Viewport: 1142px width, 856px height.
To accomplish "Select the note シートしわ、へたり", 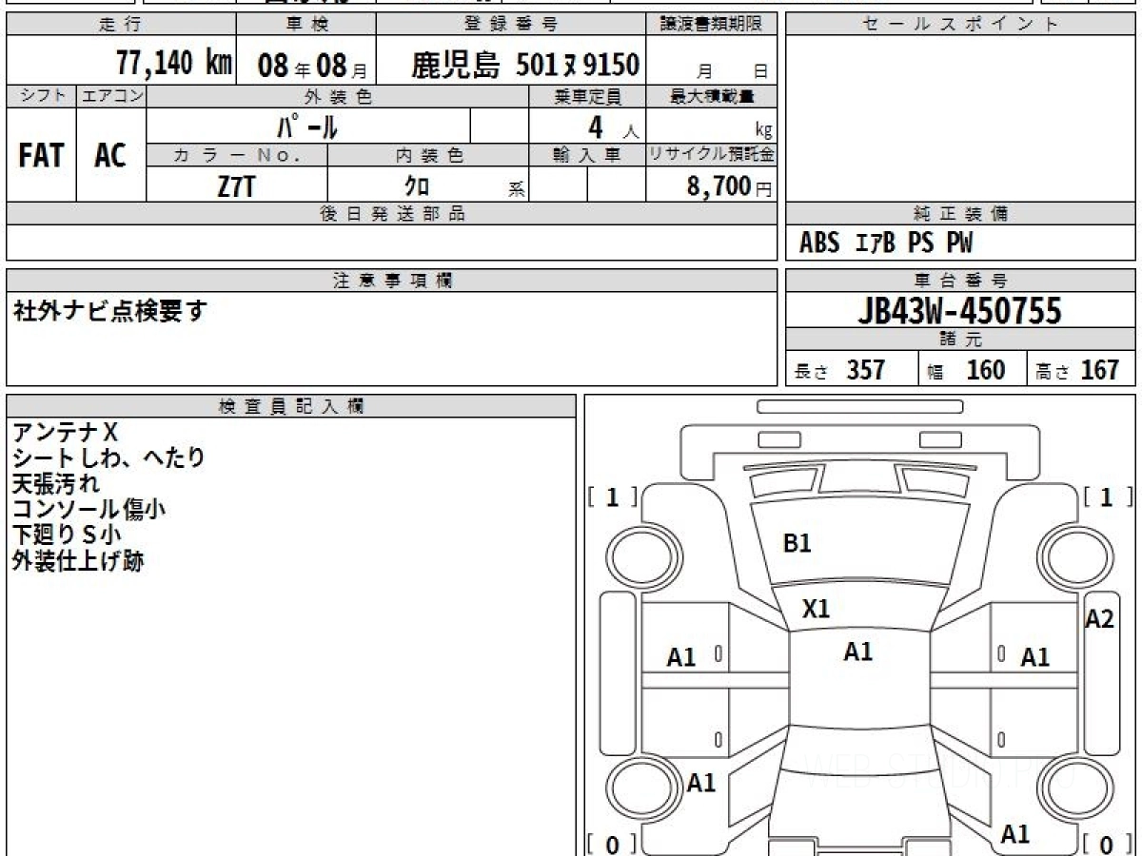I will click(x=108, y=457).
